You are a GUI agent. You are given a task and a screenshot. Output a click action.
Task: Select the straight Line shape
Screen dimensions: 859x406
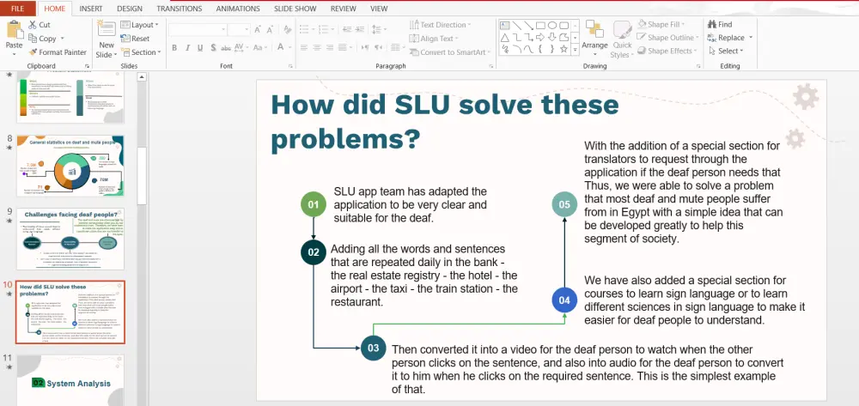point(516,25)
